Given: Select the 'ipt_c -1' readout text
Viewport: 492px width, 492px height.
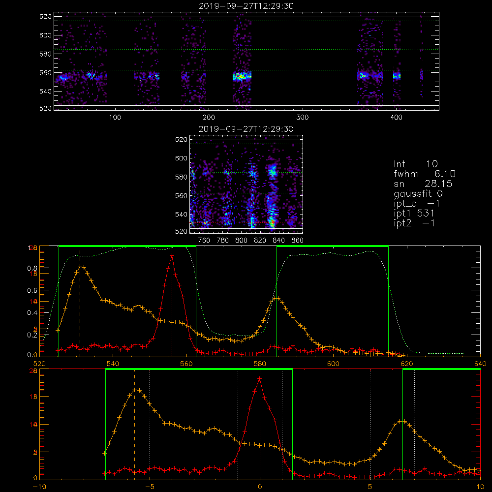Looking at the screenshot, I should 417,203.
